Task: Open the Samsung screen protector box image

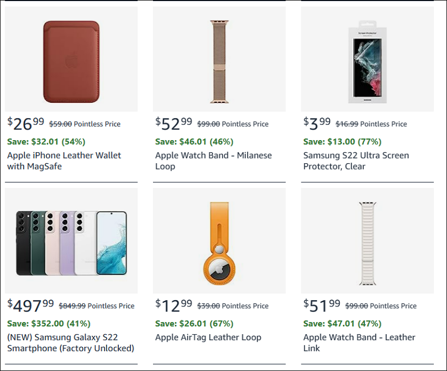Action: pyautogui.click(x=368, y=59)
